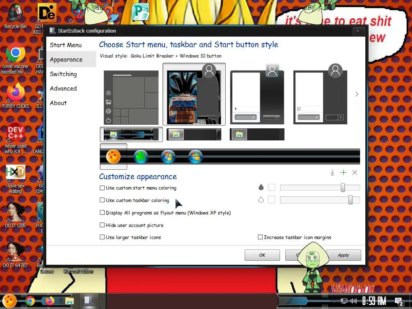This screenshot has height=309, width=412.
Task: Check Hide user account picture
Action: click(x=102, y=225)
